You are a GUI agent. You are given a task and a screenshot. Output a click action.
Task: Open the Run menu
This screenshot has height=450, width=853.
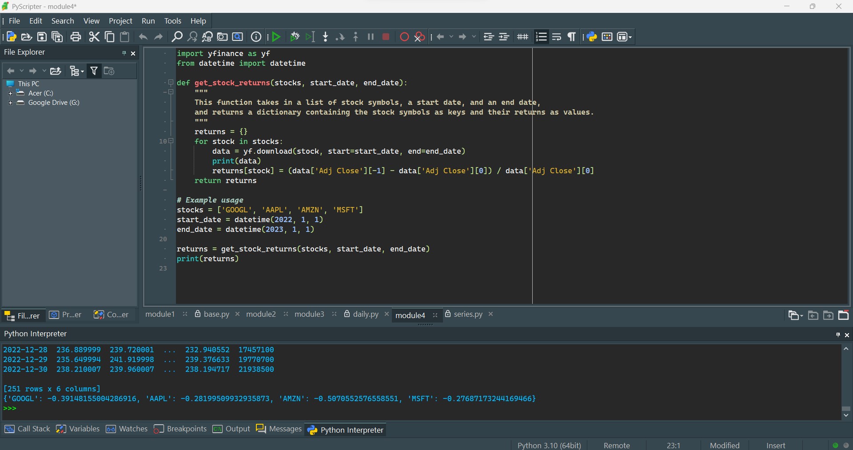[148, 21]
